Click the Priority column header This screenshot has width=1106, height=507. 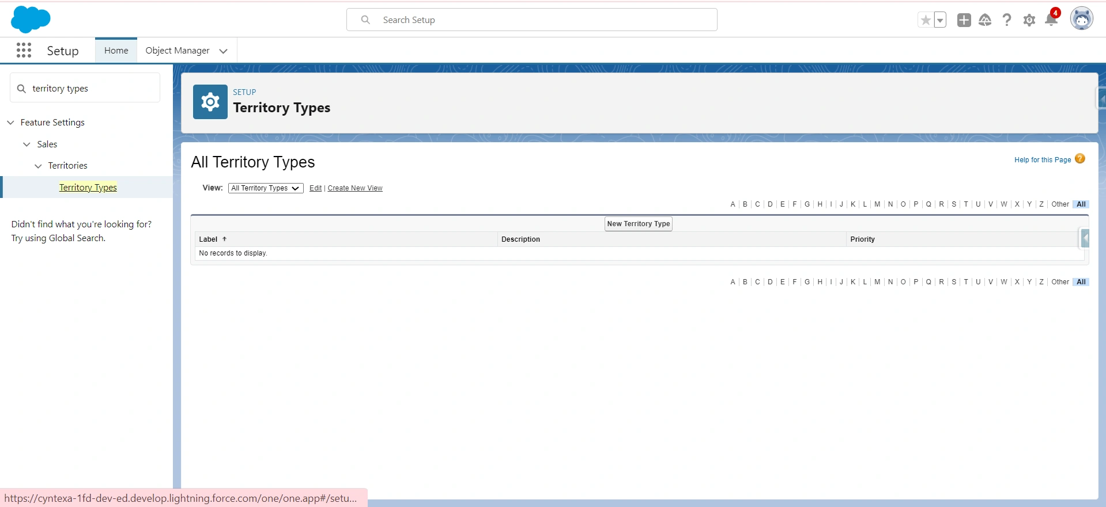pyautogui.click(x=862, y=239)
